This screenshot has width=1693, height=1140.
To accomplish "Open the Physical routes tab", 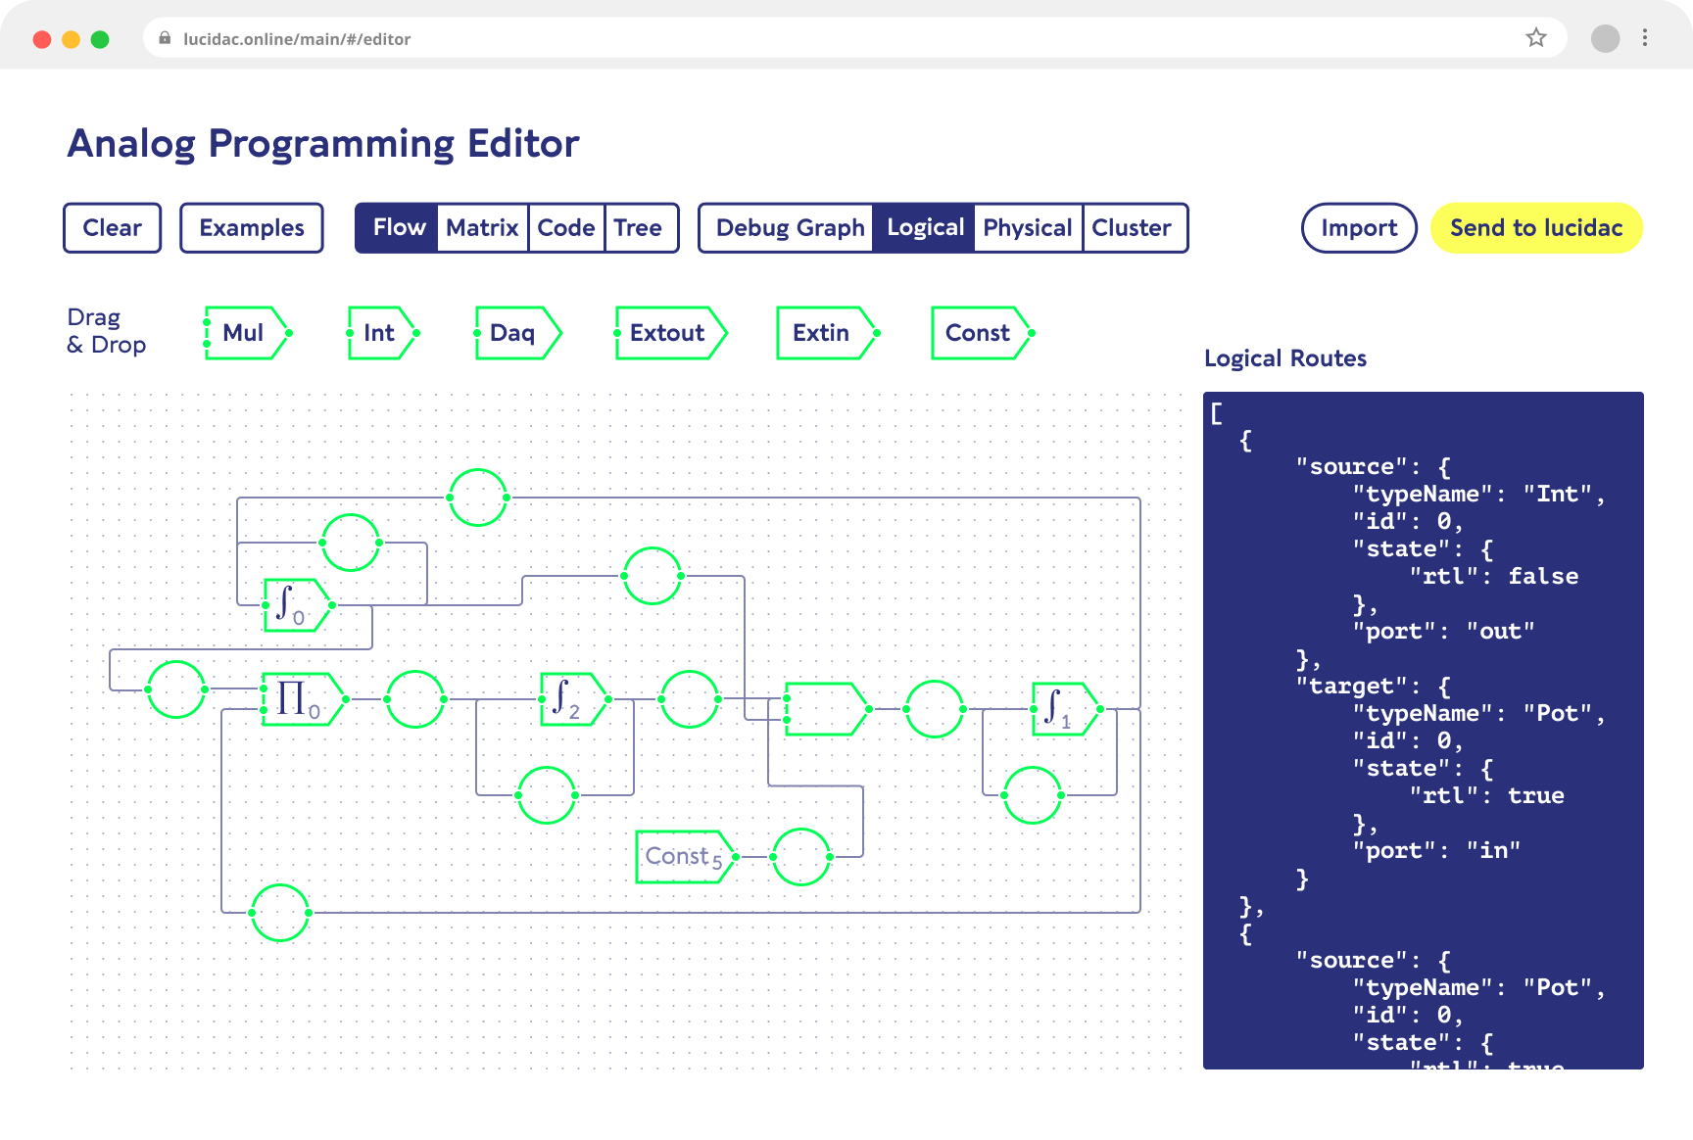I will 1028,228.
